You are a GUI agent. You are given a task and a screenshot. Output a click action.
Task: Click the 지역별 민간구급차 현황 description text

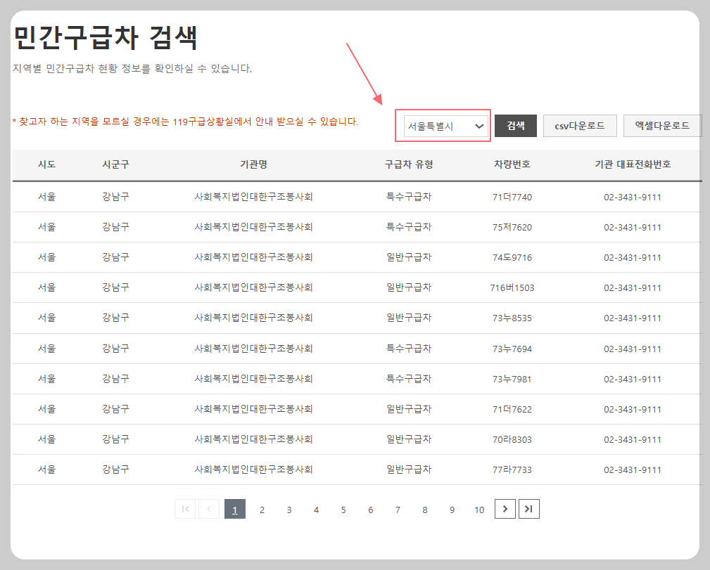(132, 69)
